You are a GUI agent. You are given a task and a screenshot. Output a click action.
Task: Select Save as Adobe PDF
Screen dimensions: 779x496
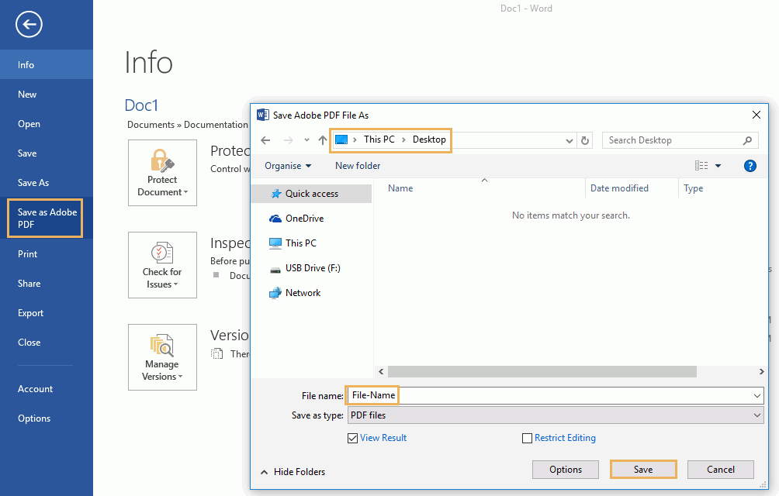pyautogui.click(x=47, y=219)
